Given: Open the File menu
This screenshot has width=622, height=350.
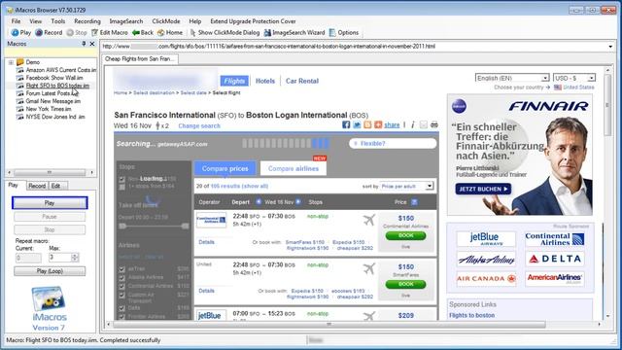Looking at the screenshot, I should point(16,21).
